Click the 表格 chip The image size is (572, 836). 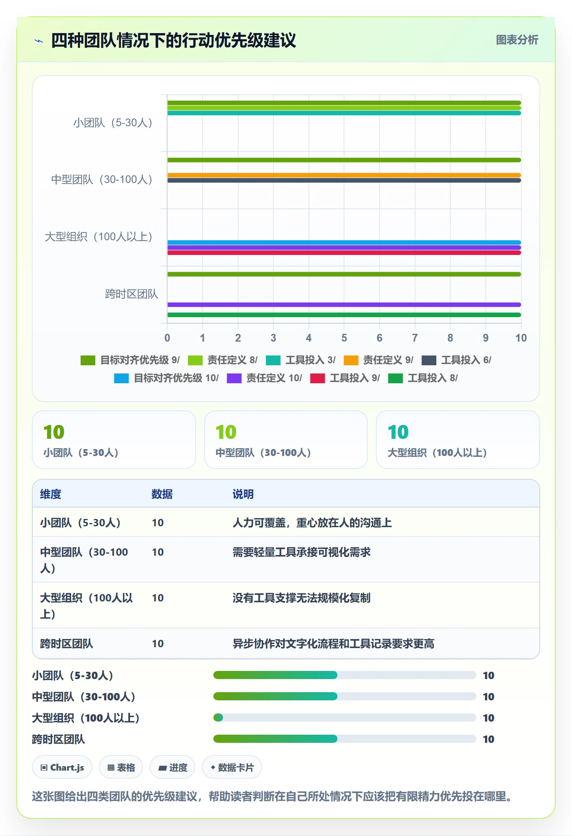(x=121, y=767)
